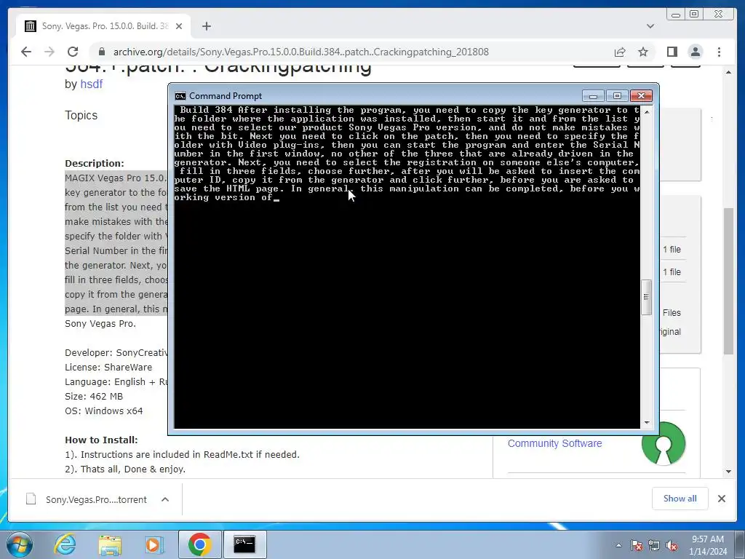Open Windows Explorer from the taskbar
This screenshot has width=745, height=559.
(x=109, y=544)
